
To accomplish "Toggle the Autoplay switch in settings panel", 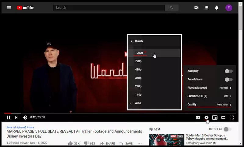I will (228, 71).
